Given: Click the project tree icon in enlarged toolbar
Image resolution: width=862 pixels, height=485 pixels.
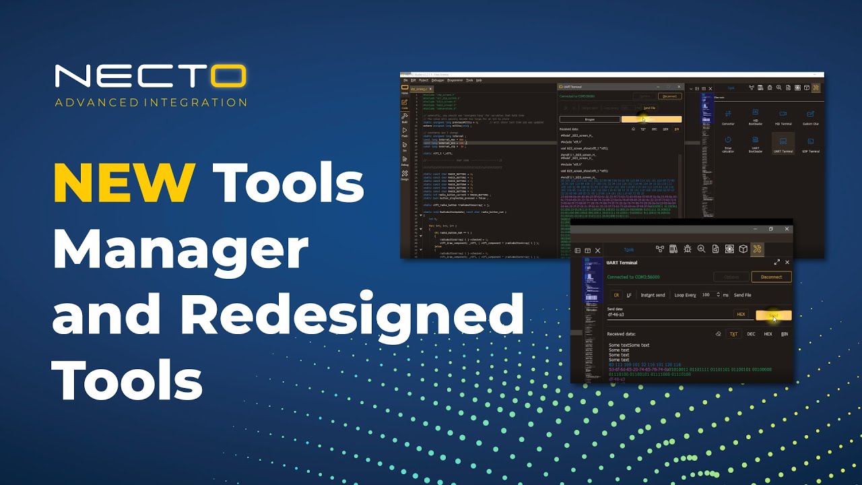Looking at the screenshot, I should (660, 249).
